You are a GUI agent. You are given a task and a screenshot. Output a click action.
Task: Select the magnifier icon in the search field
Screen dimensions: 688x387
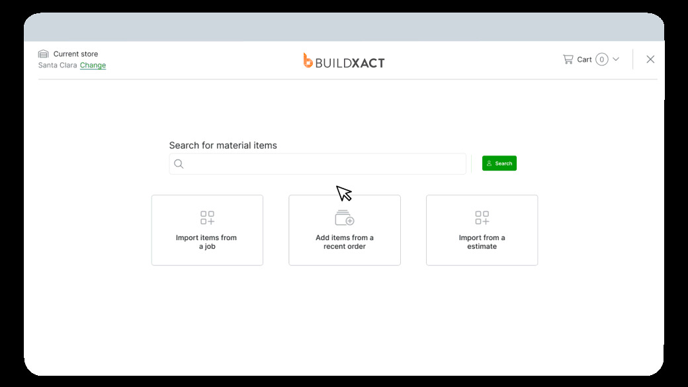pos(179,163)
